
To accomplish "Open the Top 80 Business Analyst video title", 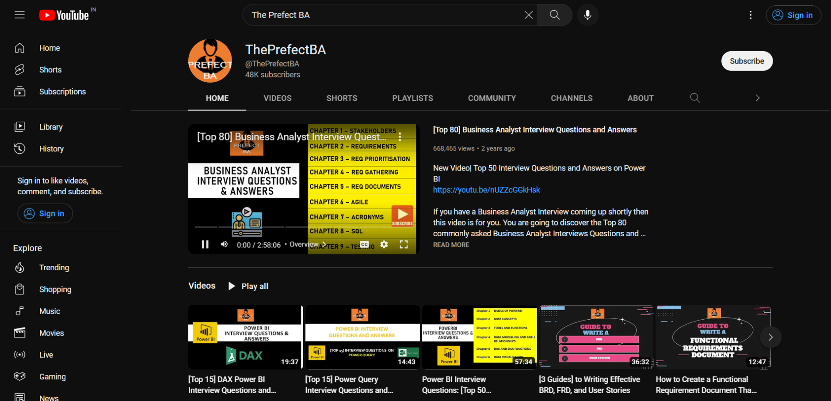I will (535, 130).
